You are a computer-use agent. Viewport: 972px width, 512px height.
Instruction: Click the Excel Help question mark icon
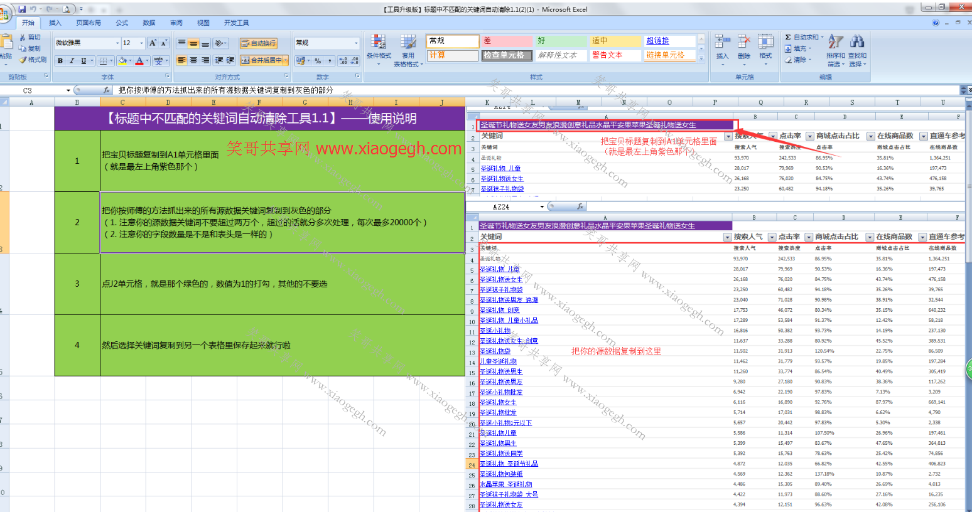(936, 23)
